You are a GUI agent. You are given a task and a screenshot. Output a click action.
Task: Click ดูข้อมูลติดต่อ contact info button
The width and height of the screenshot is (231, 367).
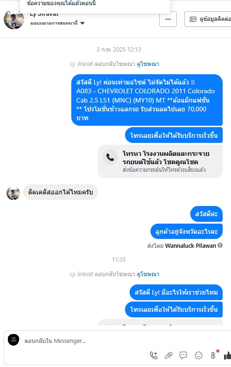click(x=208, y=19)
